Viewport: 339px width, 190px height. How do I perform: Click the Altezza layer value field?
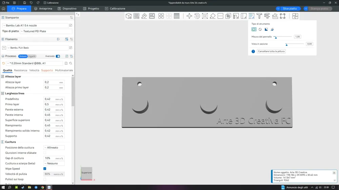click(x=54, y=82)
